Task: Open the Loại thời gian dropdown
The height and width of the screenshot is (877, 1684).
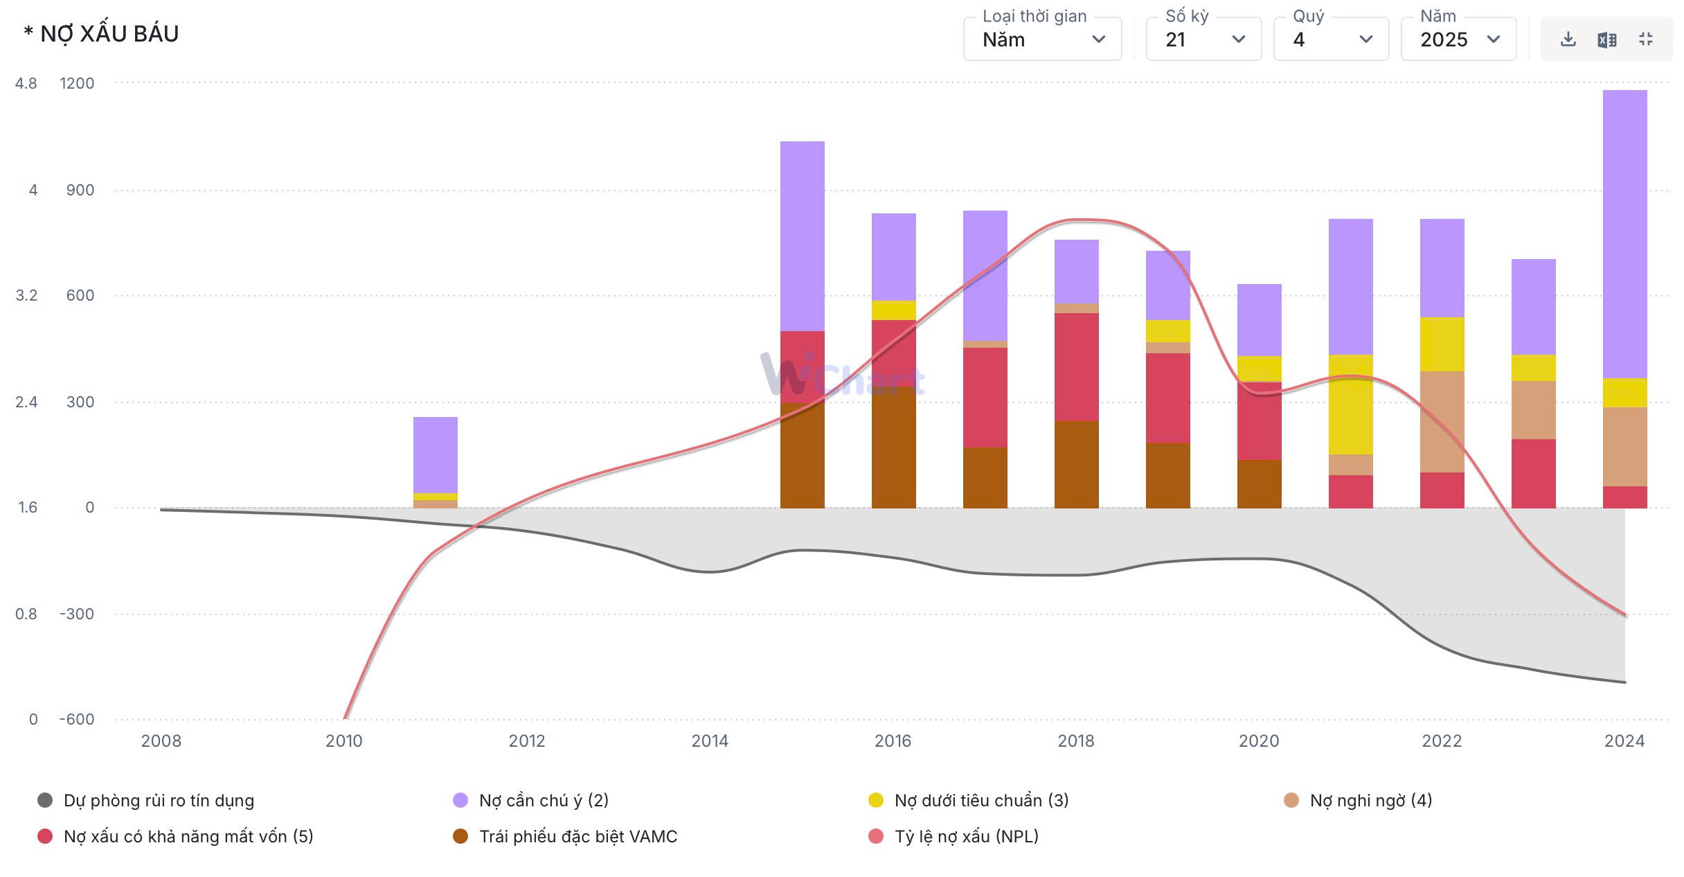Action: 1042,39
